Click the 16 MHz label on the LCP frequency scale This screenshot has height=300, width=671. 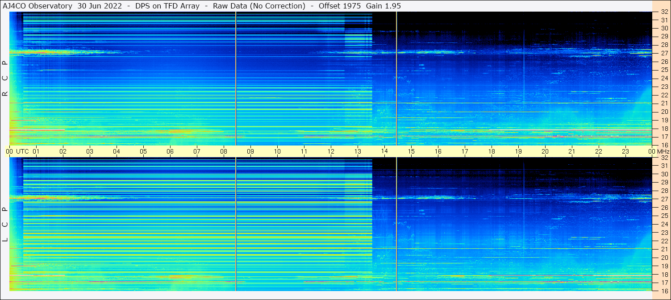tap(663, 291)
